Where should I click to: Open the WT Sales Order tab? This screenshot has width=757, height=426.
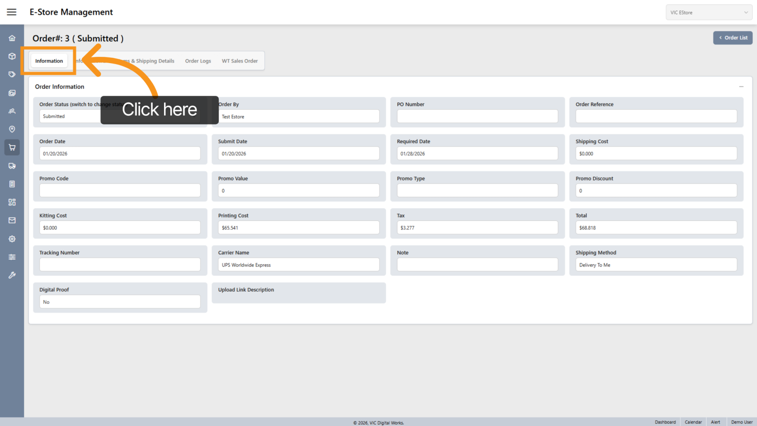(x=240, y=61)
